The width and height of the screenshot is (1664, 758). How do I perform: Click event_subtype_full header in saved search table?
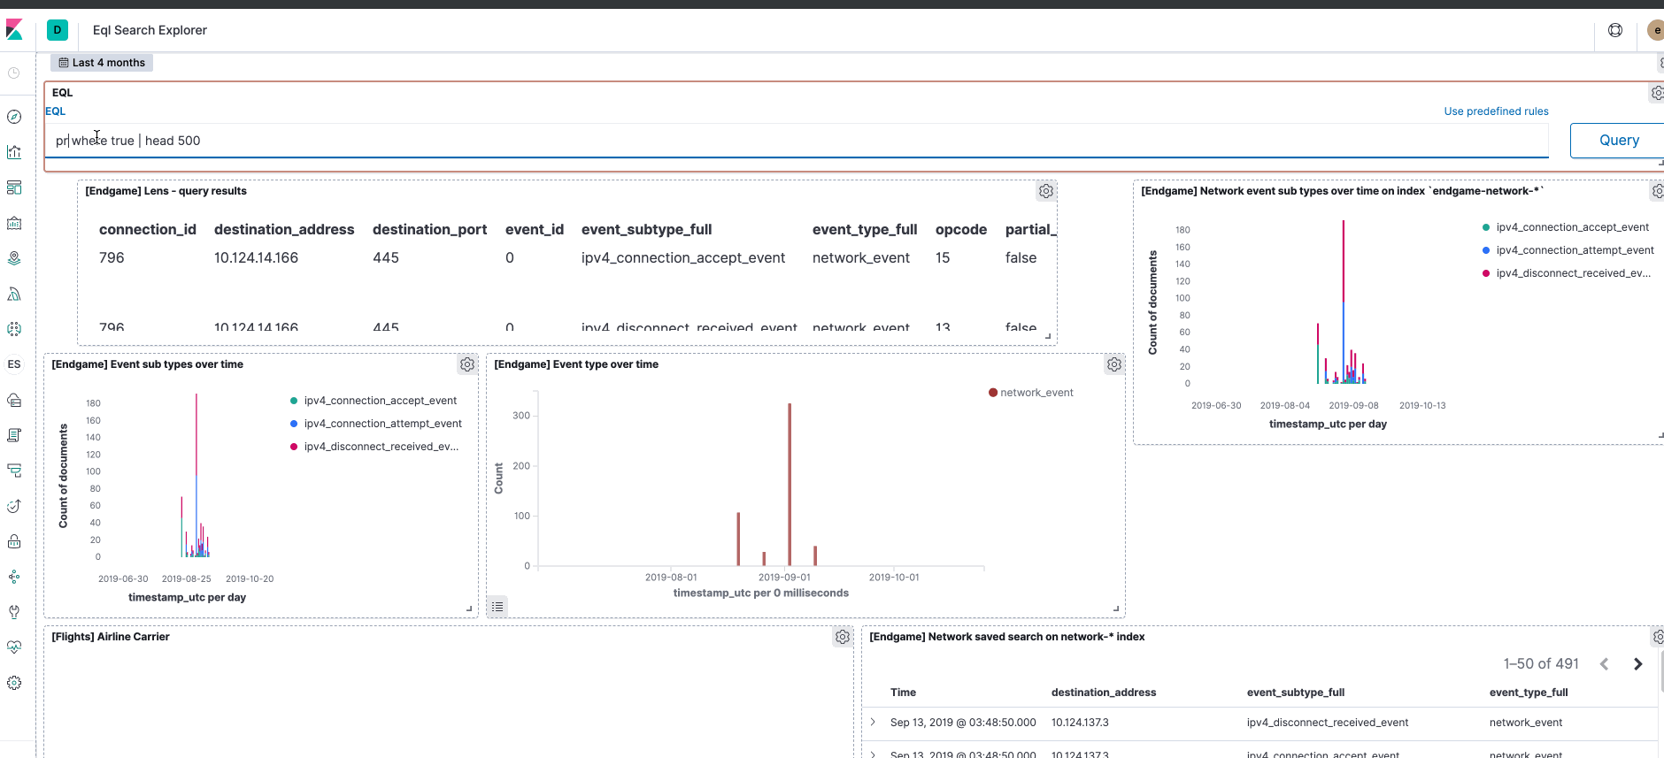click(1296, 693)
